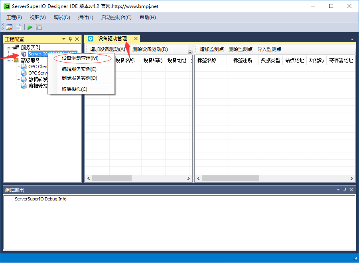Image resolution: width=359 pixels, height=263 pixels.
Task: Choose 删除服务实例(D) from context menu
Action: click(x=79, y=78)
